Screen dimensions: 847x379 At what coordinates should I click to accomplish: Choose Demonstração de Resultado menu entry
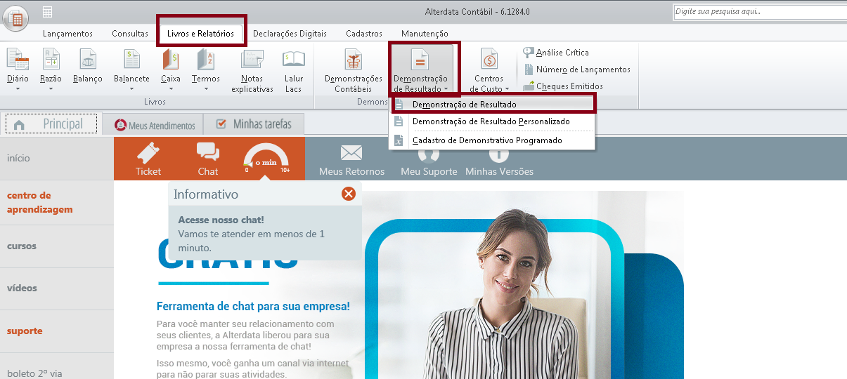[x=492, y=104]
